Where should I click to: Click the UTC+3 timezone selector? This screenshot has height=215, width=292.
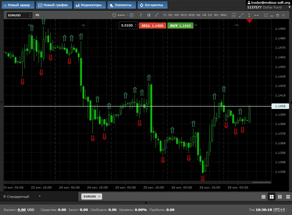(x=279, y=210)
